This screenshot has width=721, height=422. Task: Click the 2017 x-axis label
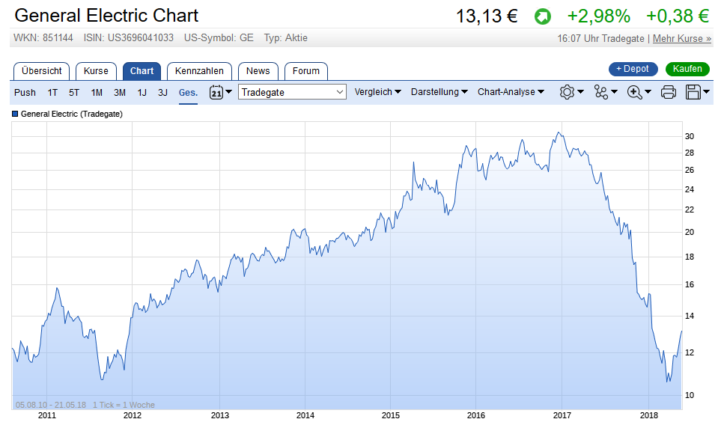pos(562,415)
